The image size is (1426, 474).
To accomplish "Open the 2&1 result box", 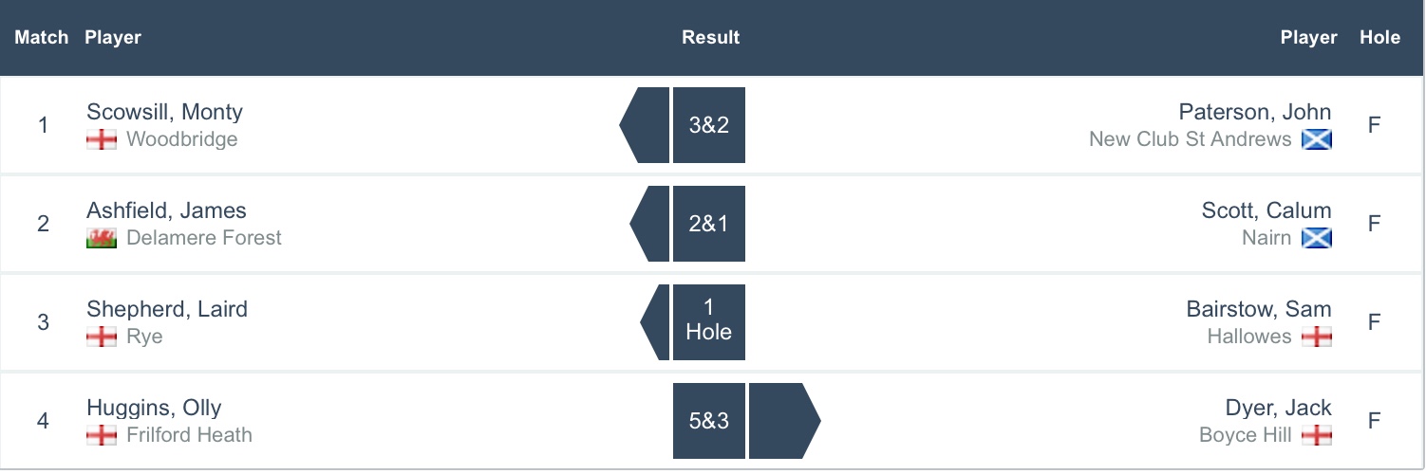I will point(709,224).
